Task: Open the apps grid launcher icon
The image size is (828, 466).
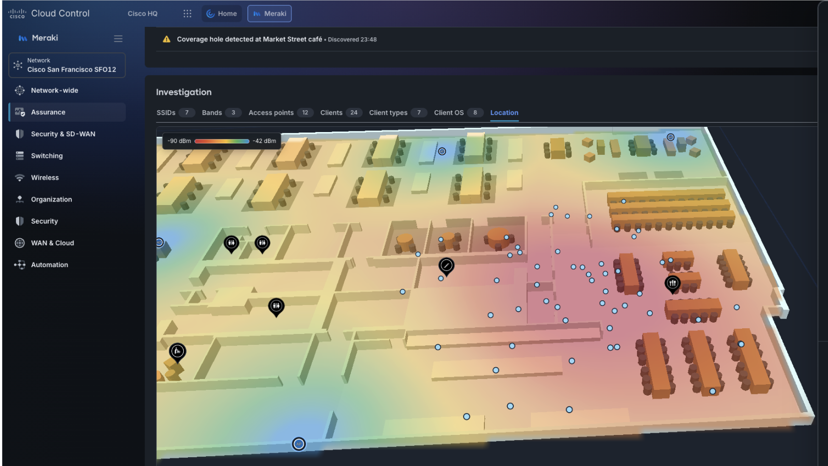Action: [x=187, y=13]
